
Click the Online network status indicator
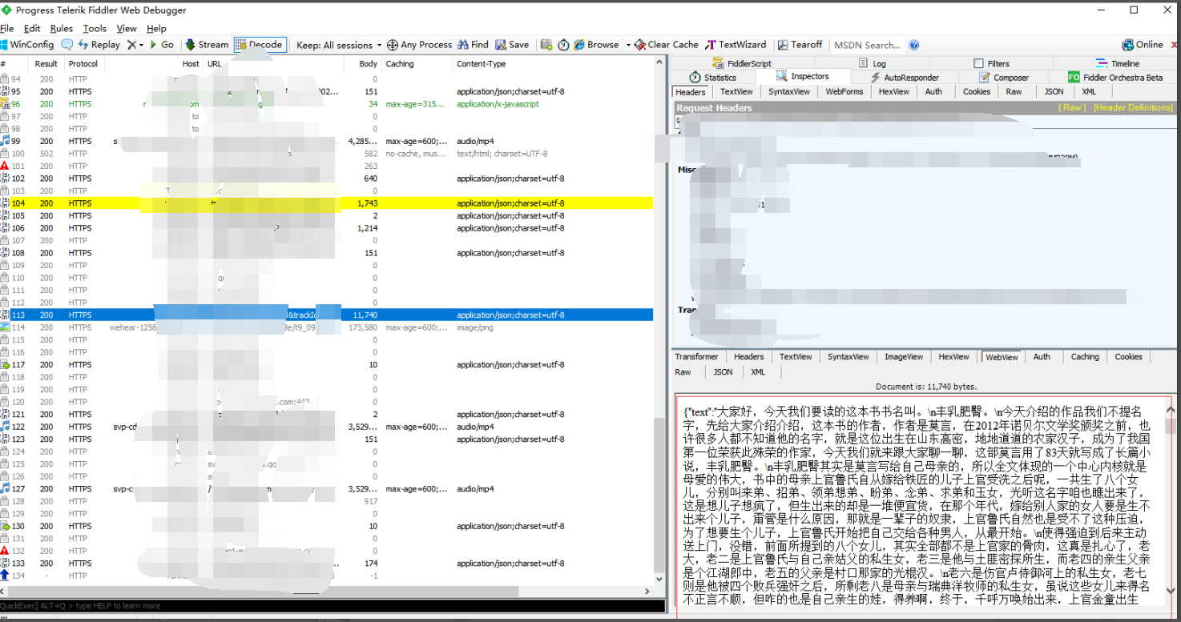coord(1143,45)
